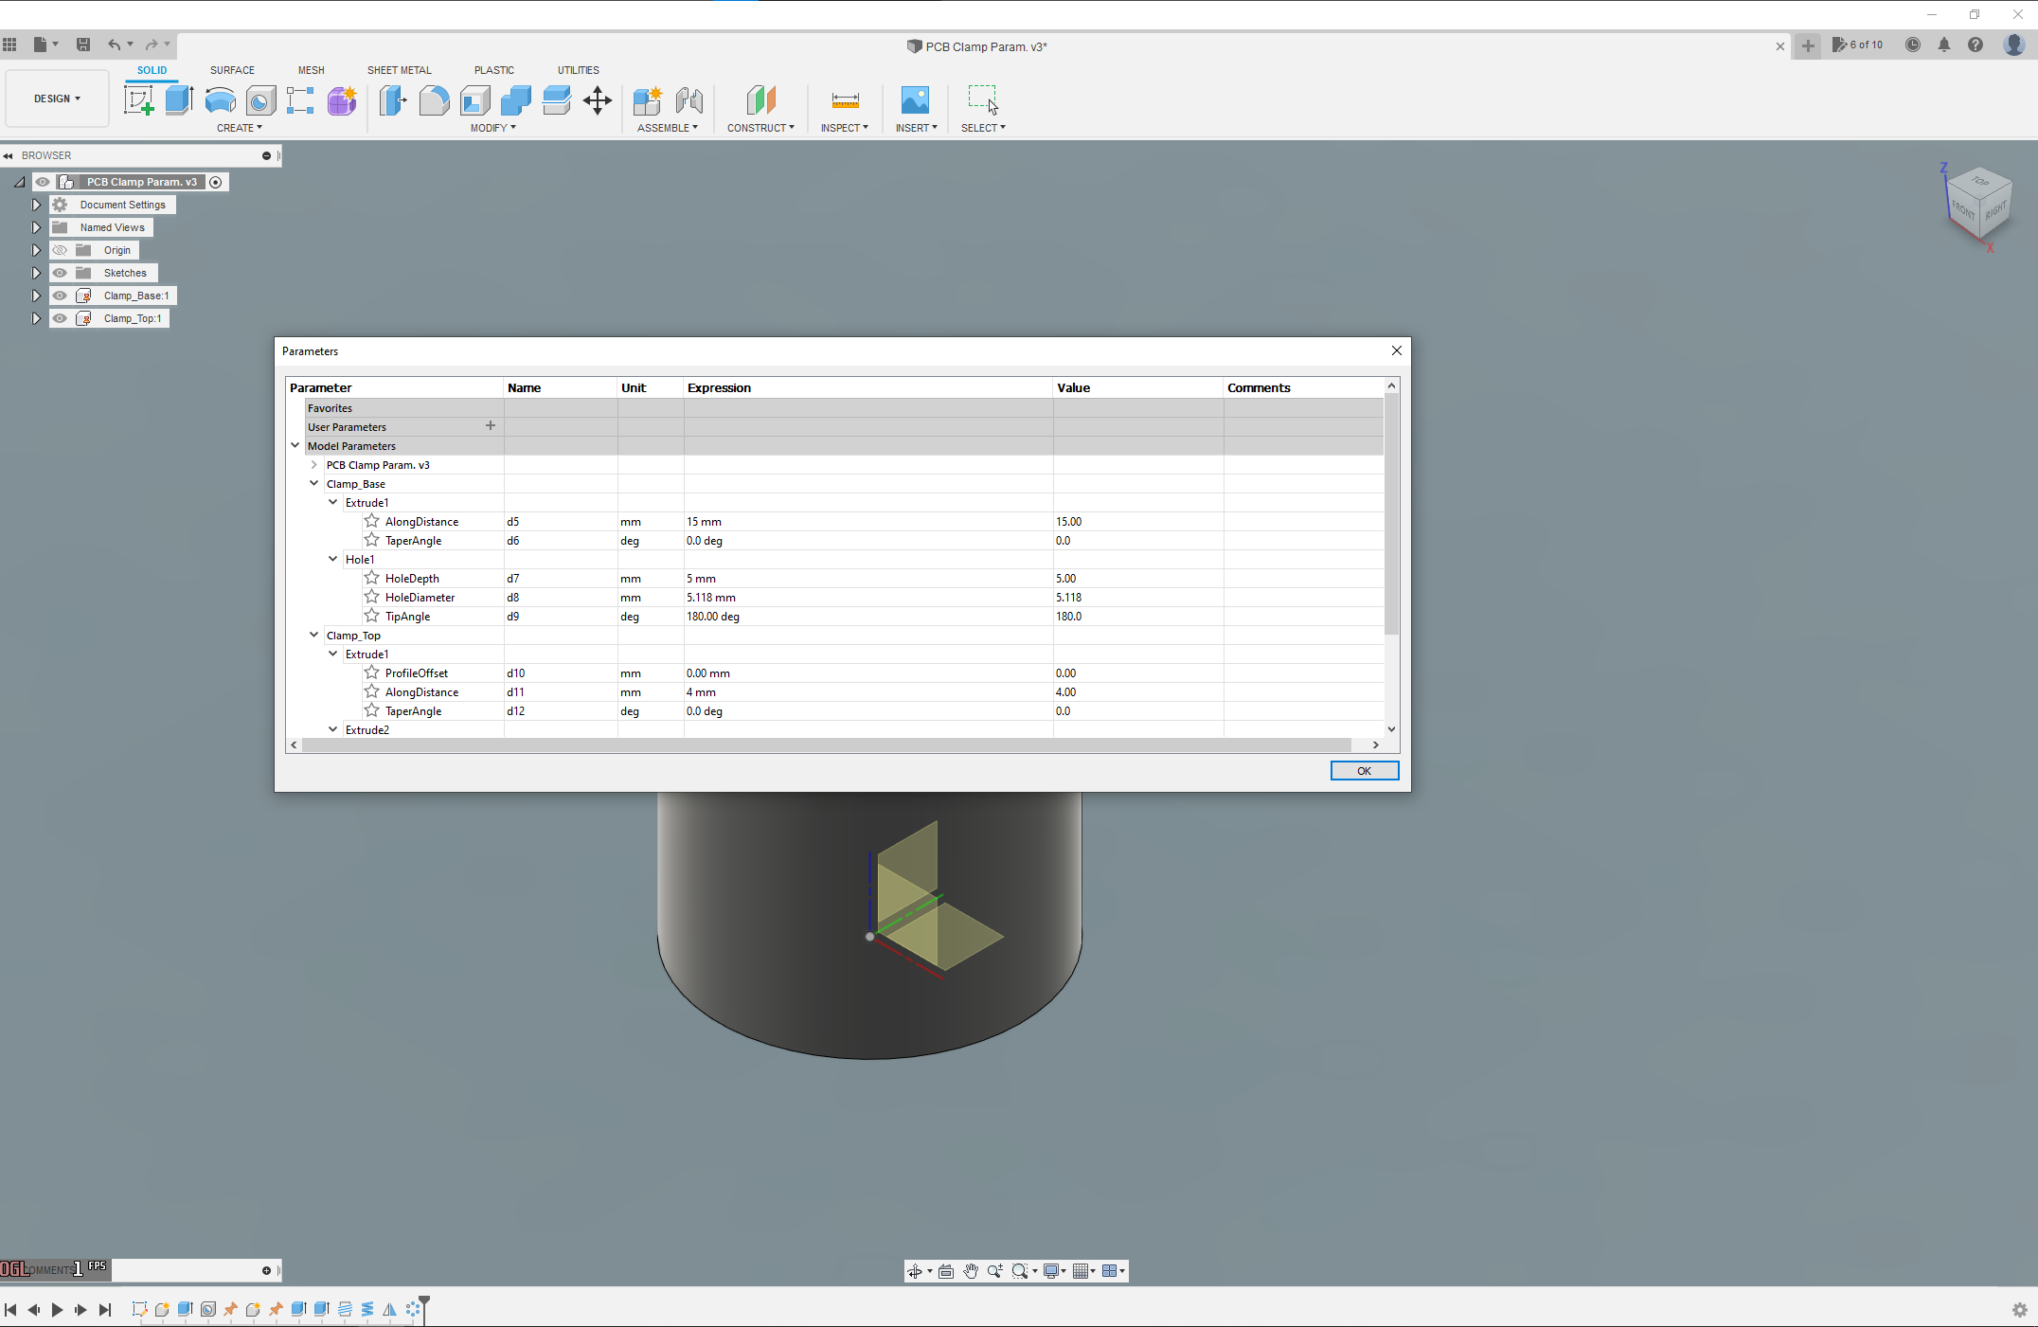Switch to the SHEET METAL tab
Image resolution: width=2038 pixels, height=1327 pixels.
pyautogui.click(x=399, y=70)
